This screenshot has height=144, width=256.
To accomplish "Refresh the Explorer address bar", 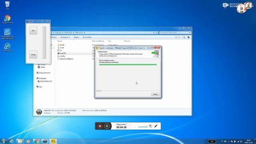I will point(156,33).
